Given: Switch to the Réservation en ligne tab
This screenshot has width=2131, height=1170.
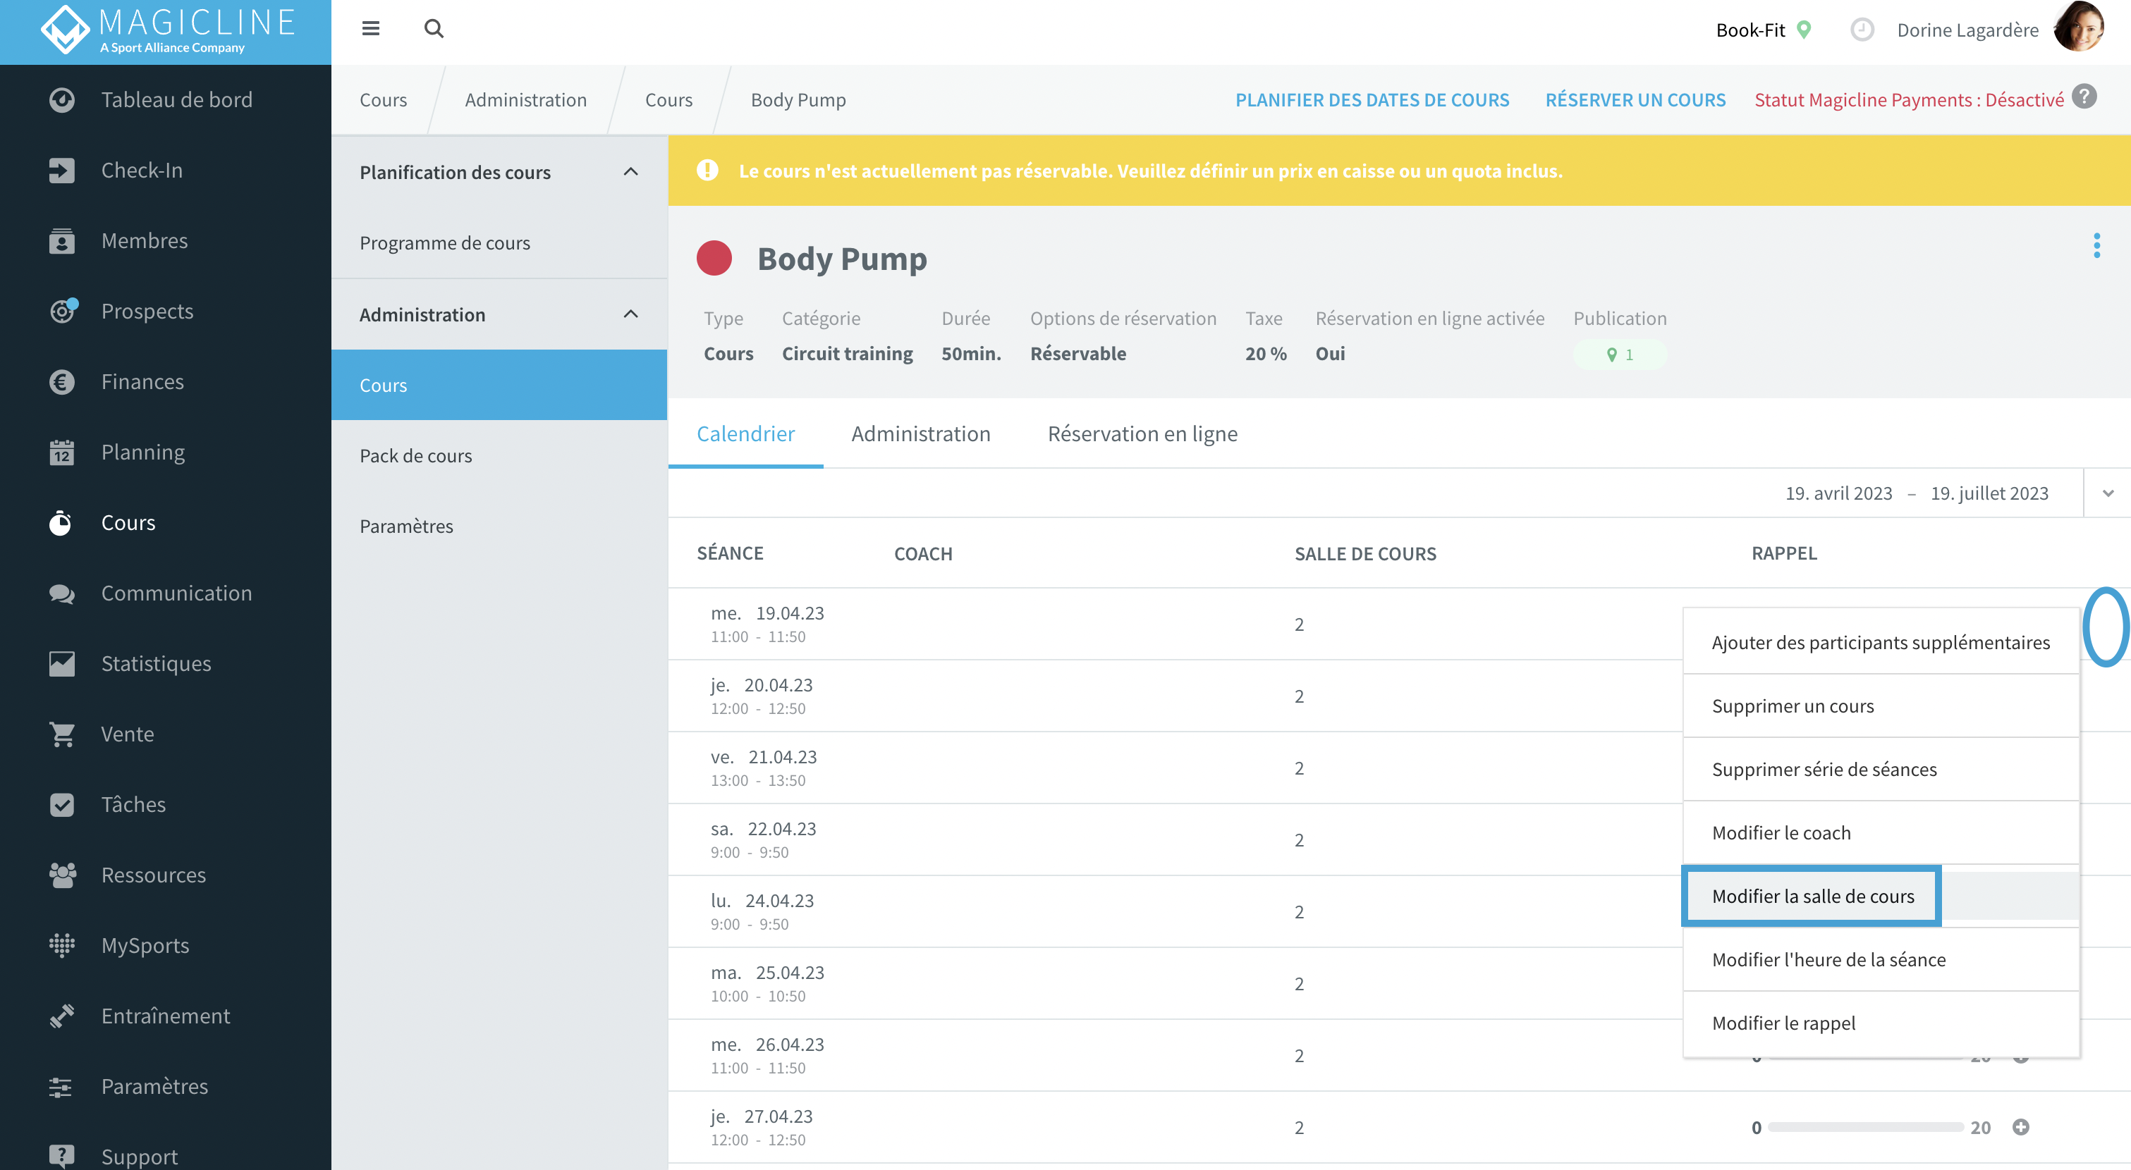Looking at the screenshot, I should click(x=1142, y=434).
